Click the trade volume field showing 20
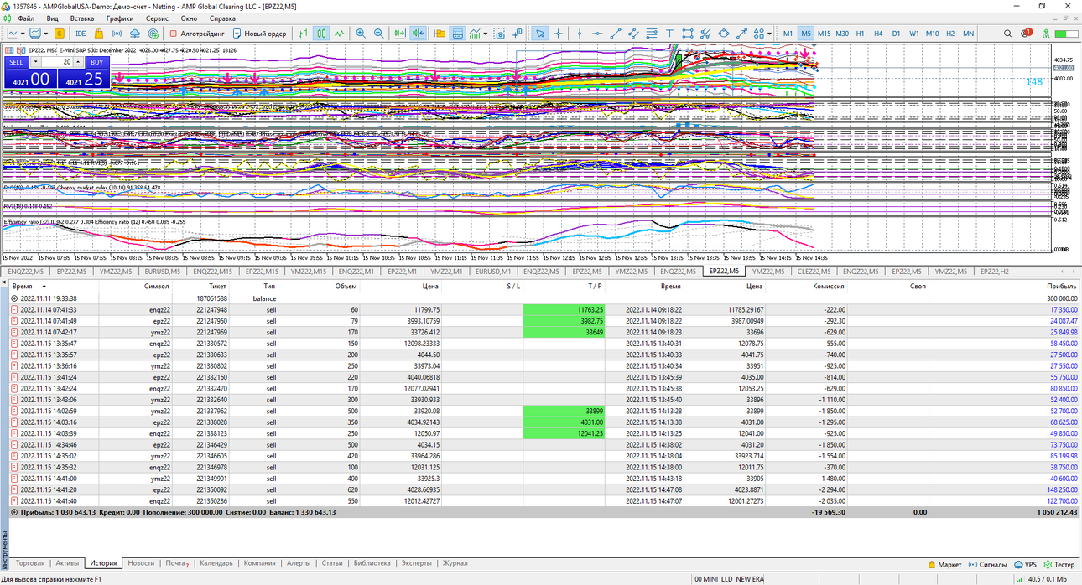 57,62
